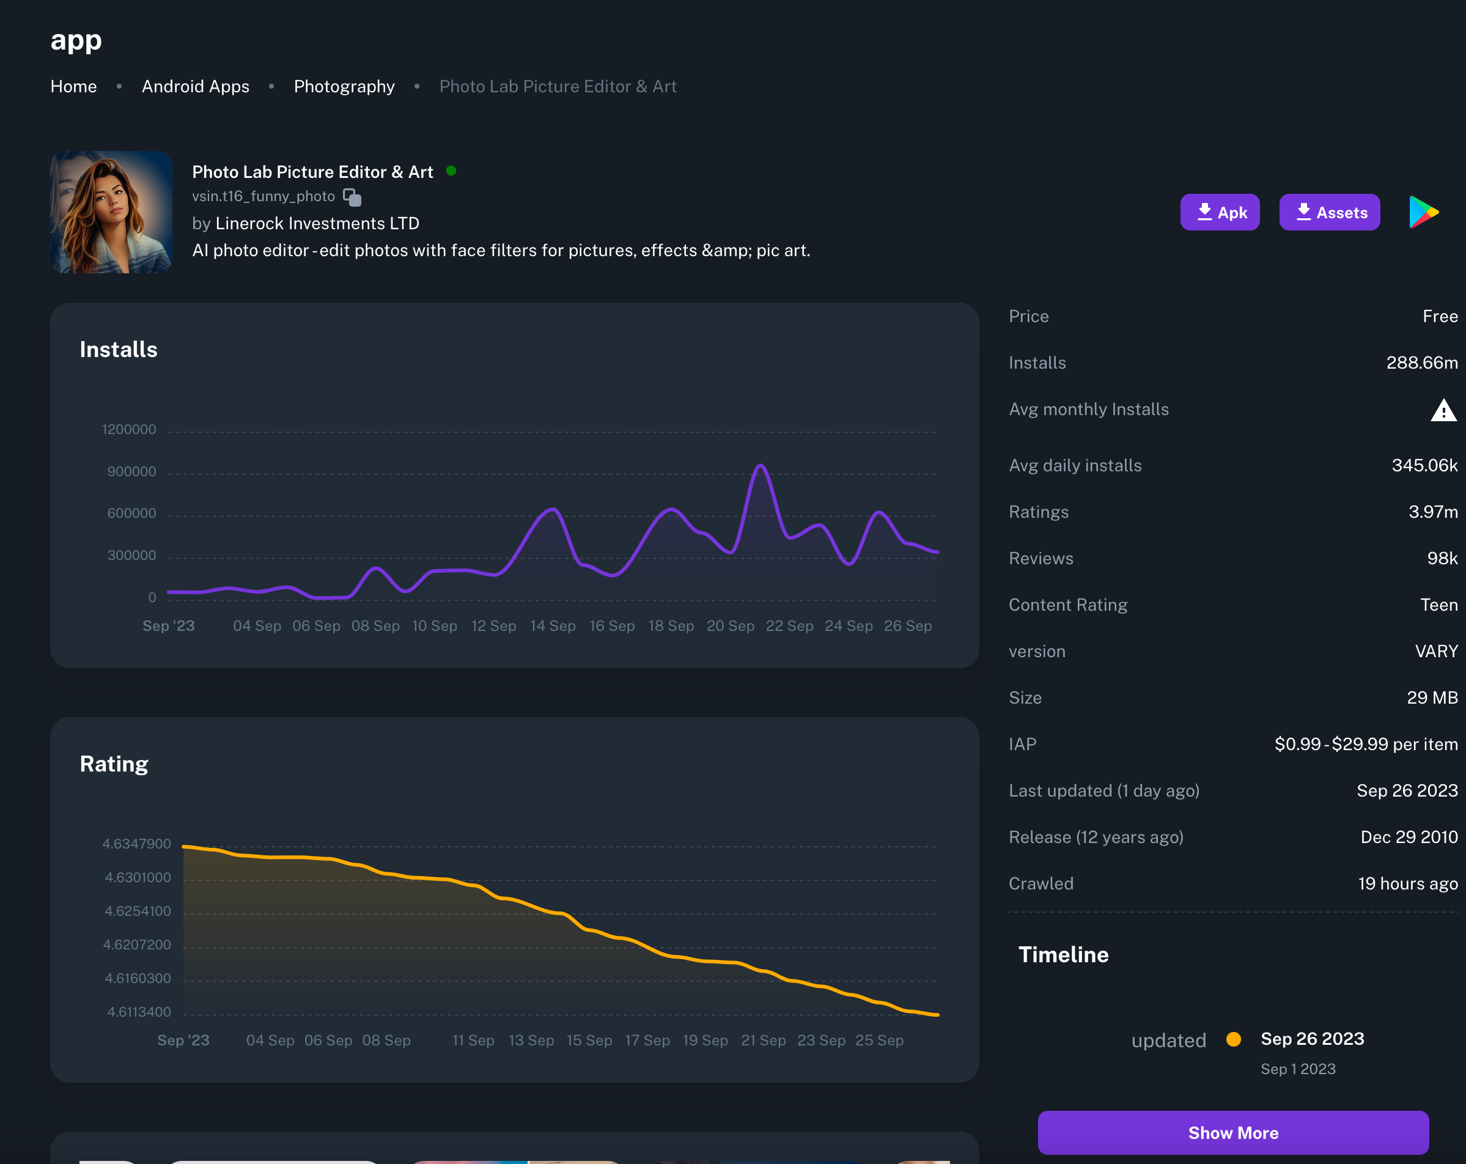Click the Avg monthly Installs warning icon
The width and height of the screenshot is (1466, 1164).
pos(1443,410)
